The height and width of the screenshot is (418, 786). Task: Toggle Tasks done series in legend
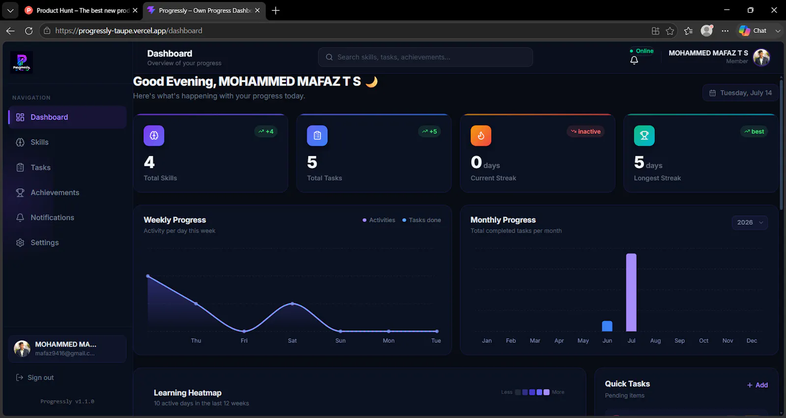coord(421,220)
